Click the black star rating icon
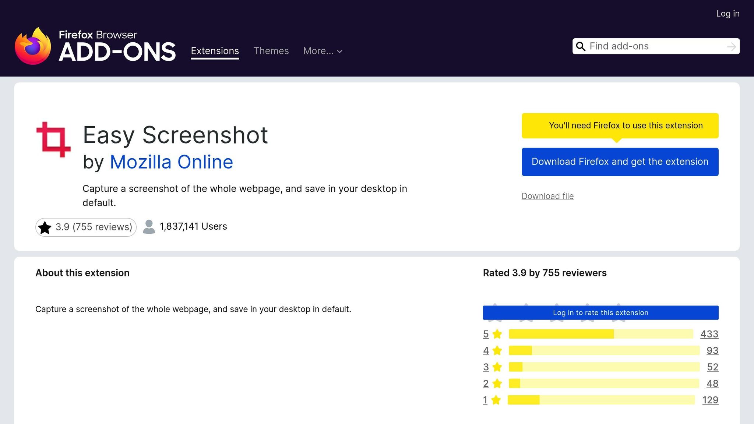This screenshot has width=754, height=424. [45, 227]
